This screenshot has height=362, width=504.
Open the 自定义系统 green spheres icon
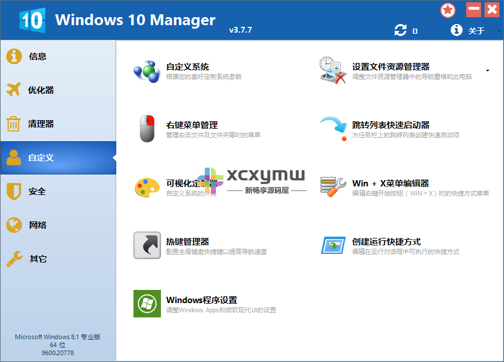point(147,69)
